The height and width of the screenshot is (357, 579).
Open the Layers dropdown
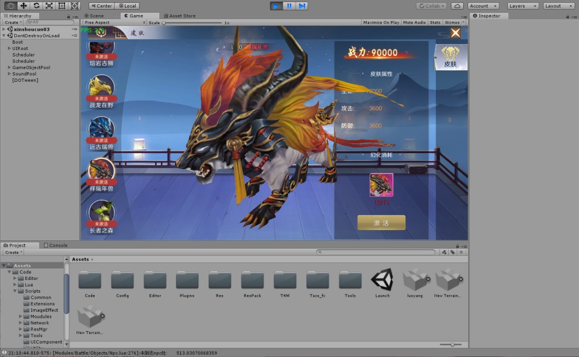pos(523,6)
